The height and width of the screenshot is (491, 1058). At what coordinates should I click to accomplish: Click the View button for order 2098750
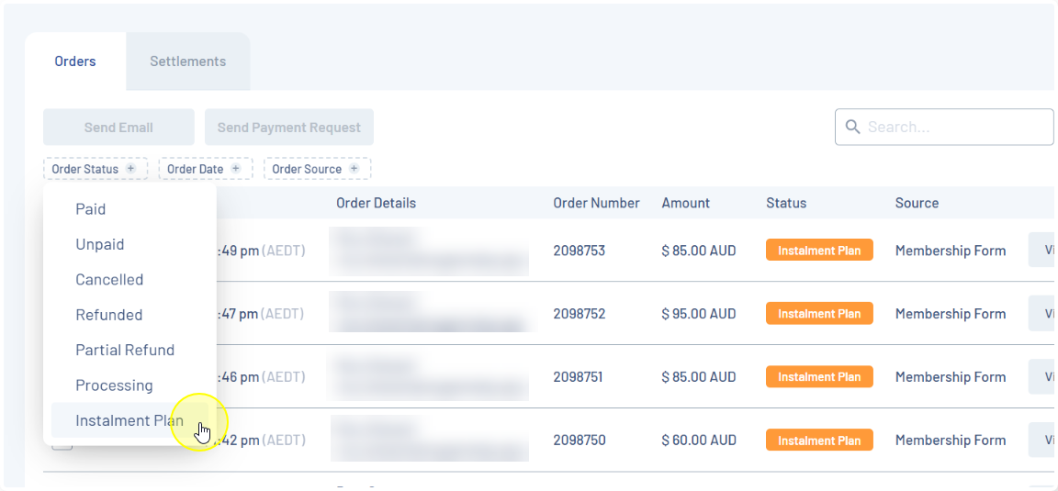pos(1041,441)
